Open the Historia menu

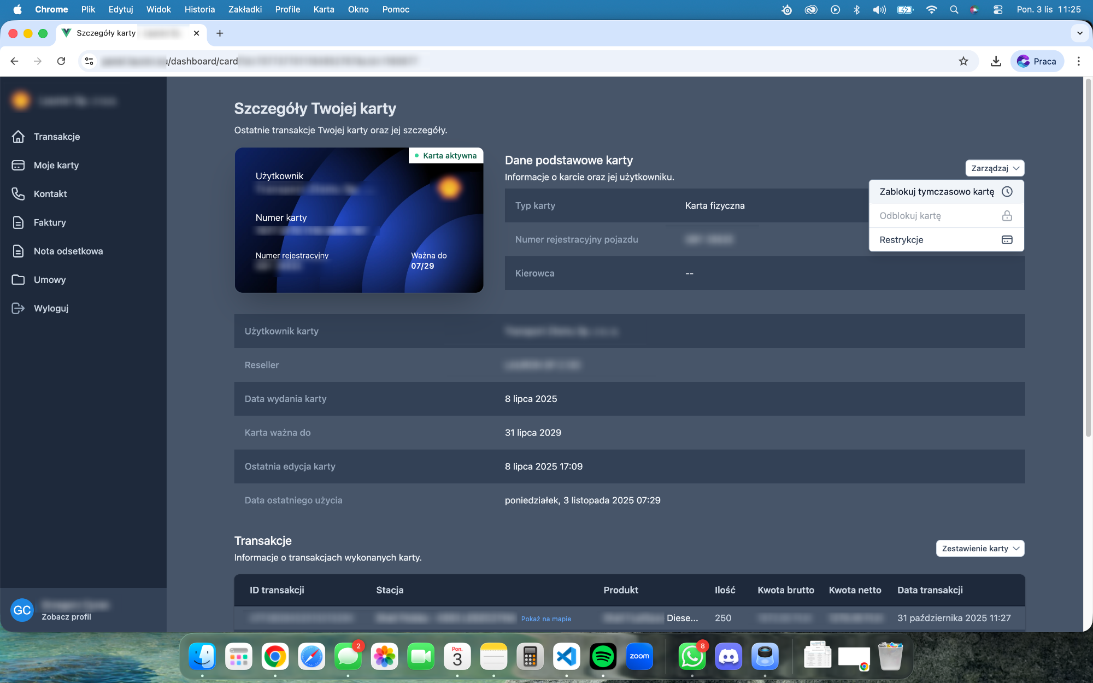pyautogui.click(x=199, y=9)
